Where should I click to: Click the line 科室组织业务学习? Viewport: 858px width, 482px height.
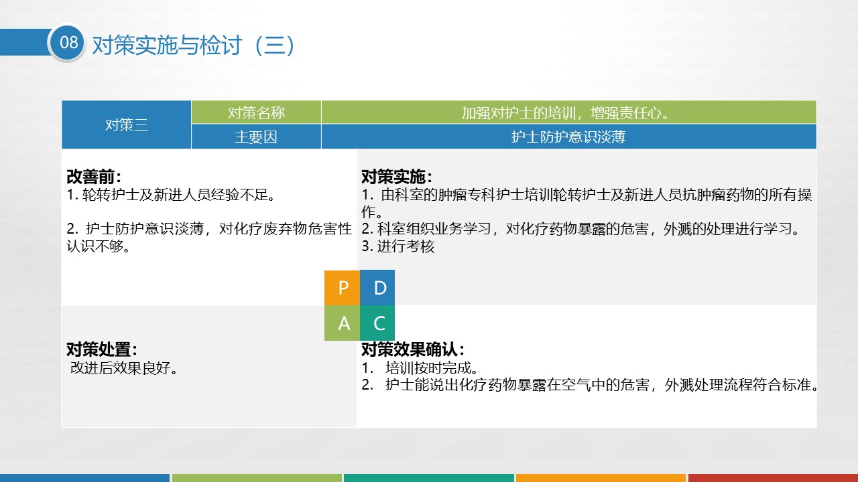[583, 230]
